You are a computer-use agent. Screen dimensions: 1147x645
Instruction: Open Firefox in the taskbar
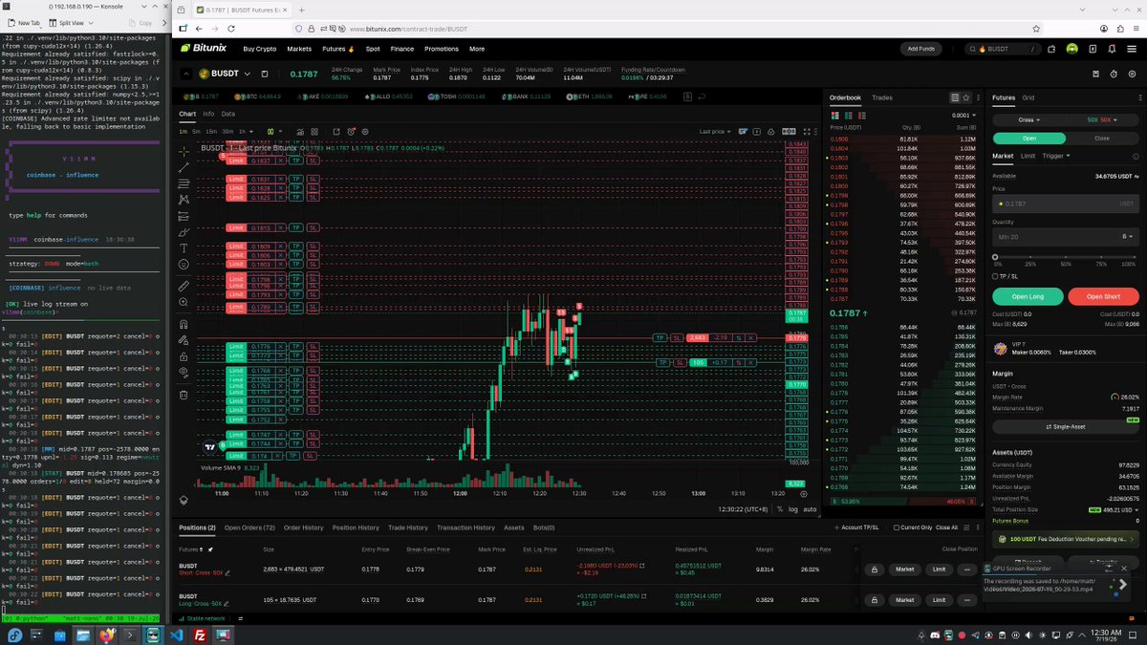coord(108,635)
